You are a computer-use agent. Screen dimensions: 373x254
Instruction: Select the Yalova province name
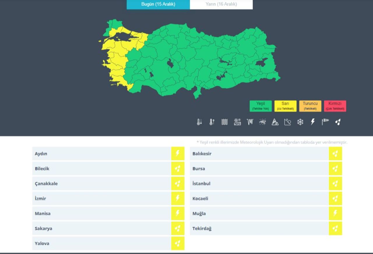tap(42, 244)
